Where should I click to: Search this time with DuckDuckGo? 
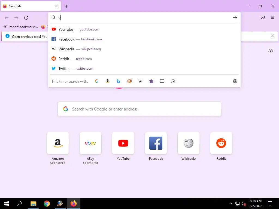[129, 81]
